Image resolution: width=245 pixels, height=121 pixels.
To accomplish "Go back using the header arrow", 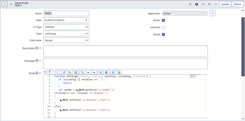I will coord(5,4).
